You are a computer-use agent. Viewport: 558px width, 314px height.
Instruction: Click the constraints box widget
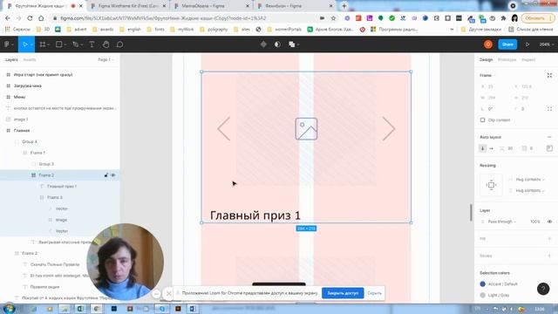tap(491, 185)
